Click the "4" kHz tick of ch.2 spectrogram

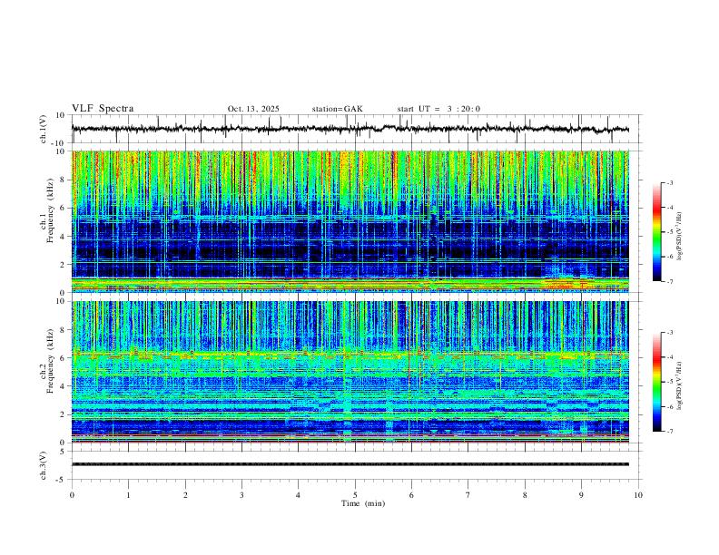(63, 386)
